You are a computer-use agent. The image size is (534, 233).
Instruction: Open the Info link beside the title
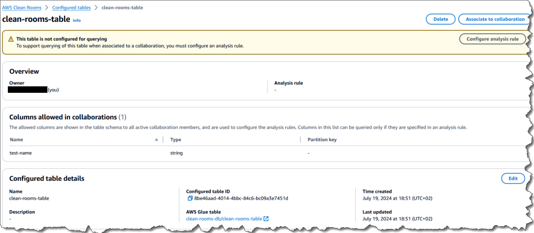(x=77, y=20)
